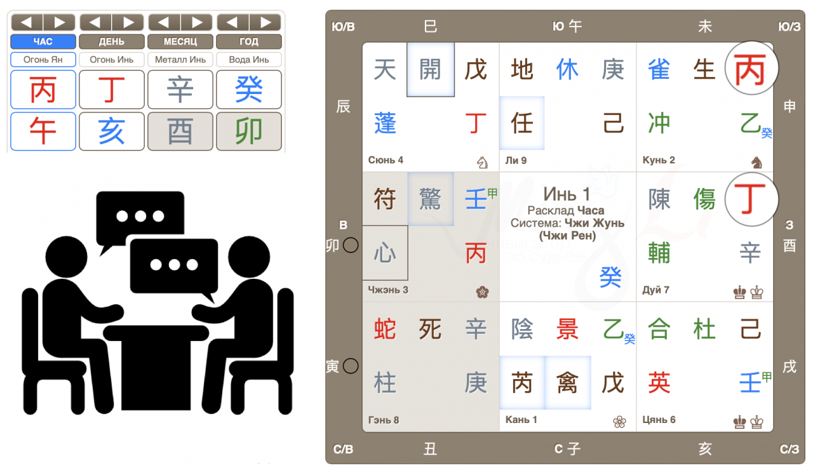Step the hour back with the left arrow above ЧАС

click(x=27, y=23)
